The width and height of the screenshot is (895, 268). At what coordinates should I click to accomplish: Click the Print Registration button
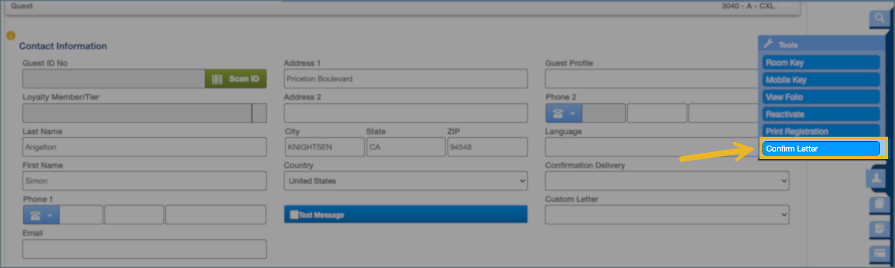click(820, 131)
